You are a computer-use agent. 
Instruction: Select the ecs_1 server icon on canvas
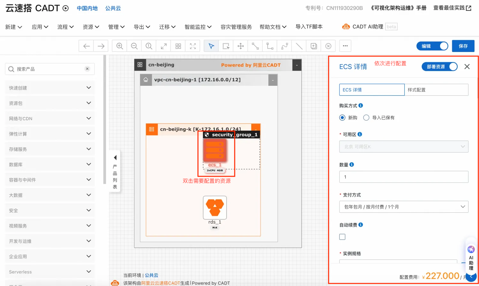(x=215, y=150)
